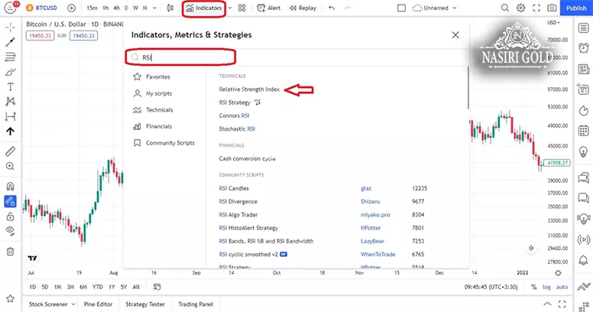Open quick search magnifier

[505, 8]
